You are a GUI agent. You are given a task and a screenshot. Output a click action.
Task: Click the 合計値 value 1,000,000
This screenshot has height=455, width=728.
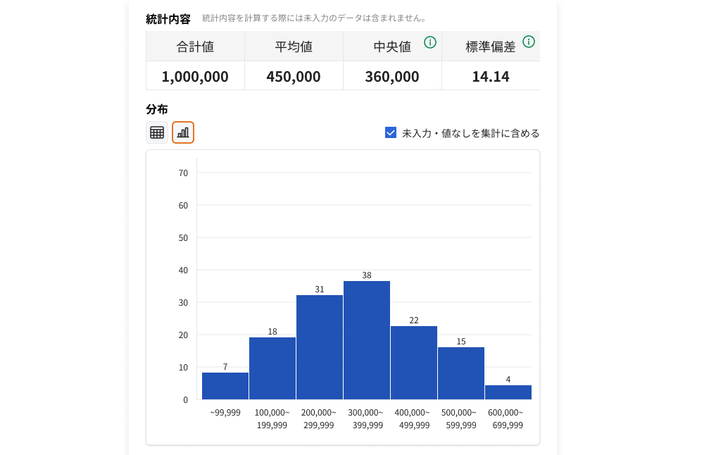(x=195, y=76)
